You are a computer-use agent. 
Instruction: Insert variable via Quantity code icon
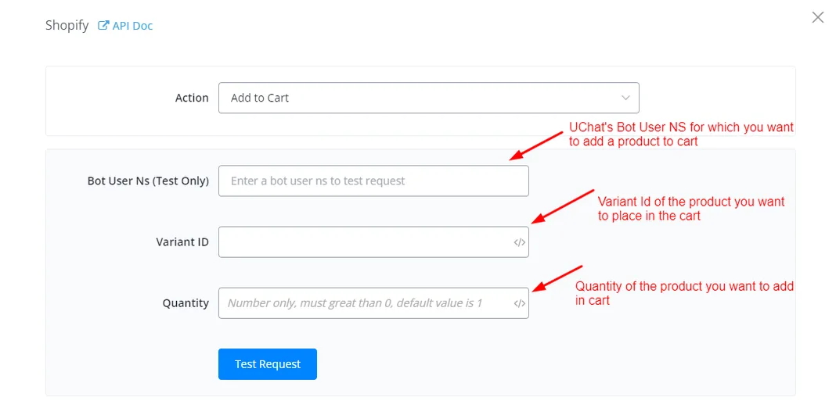[520, 303]
